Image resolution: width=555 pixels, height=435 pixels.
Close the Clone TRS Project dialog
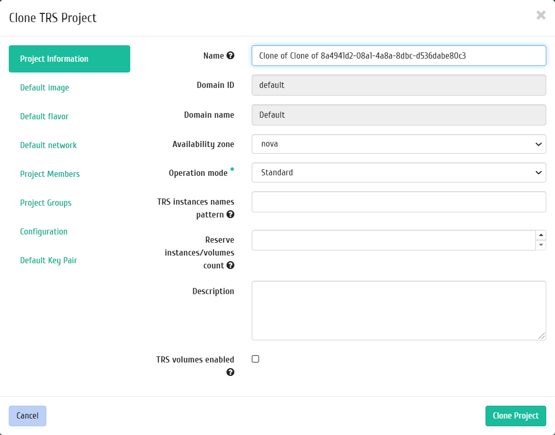point(541,15)
